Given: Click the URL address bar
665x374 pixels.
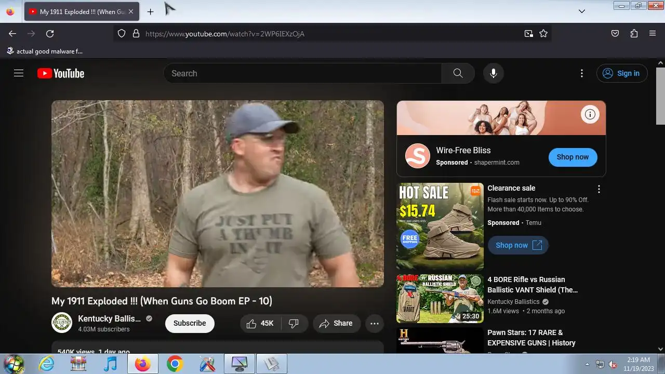Looking at the screenshot, I should [x=332, y=33].
